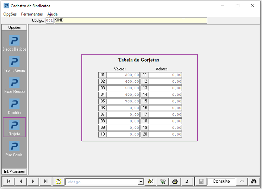Go to the next record
This screenshot has width=262, height=189.
coord(33,181)
